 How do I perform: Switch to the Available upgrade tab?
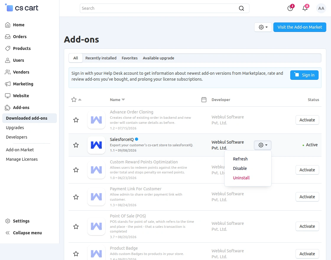(158, 58)
